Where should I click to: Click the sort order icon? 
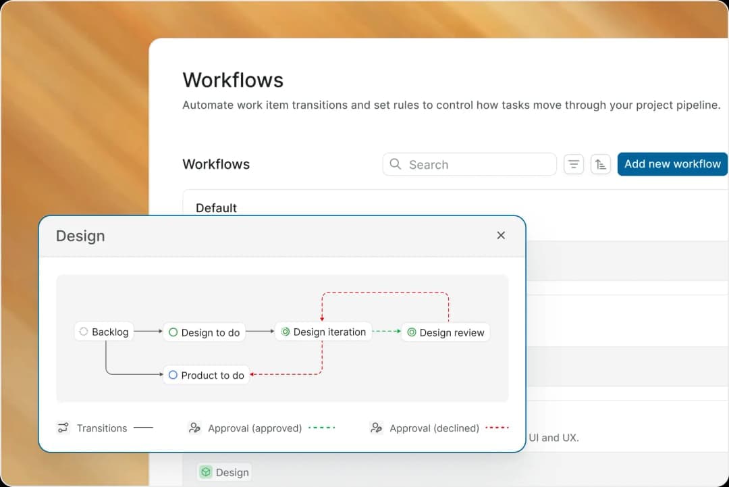(x=601, y=164)
